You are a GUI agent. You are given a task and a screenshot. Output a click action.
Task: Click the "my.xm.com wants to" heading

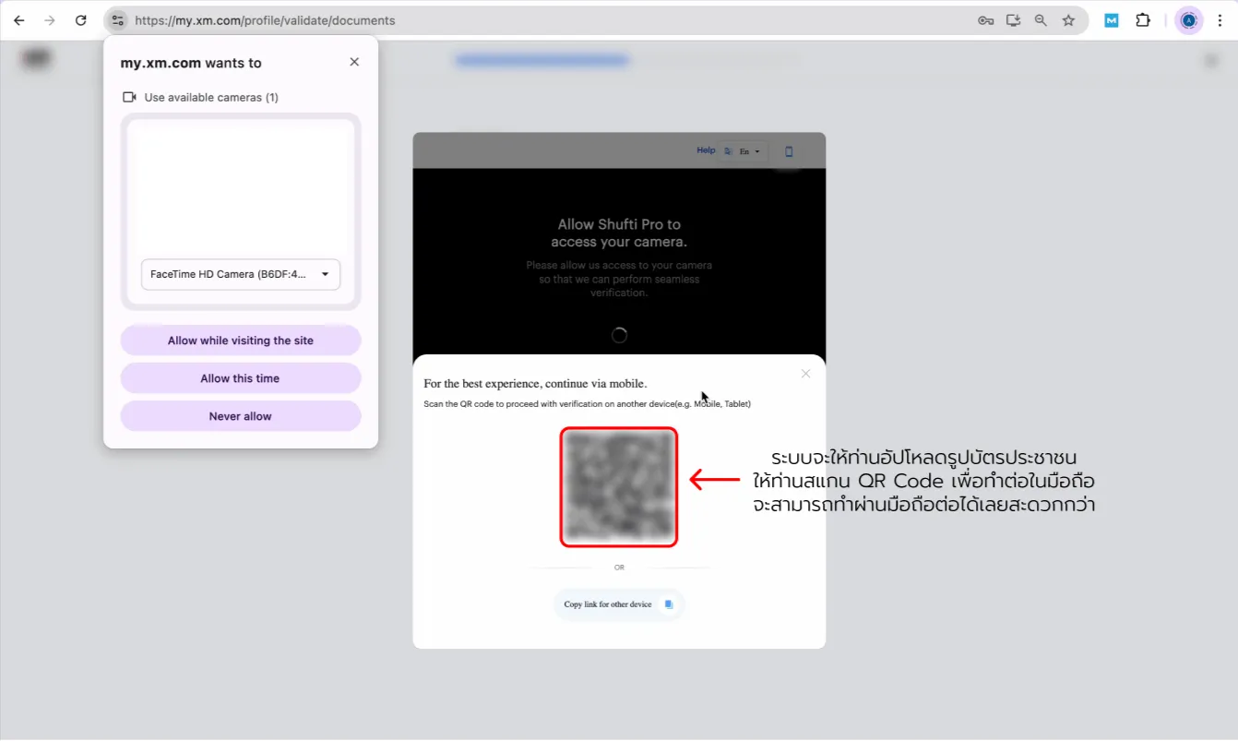click(191, 63)
